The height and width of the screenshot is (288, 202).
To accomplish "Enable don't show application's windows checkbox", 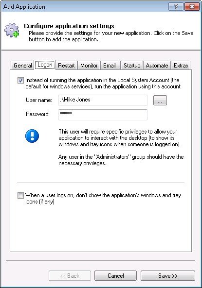I will coord(20,195).
